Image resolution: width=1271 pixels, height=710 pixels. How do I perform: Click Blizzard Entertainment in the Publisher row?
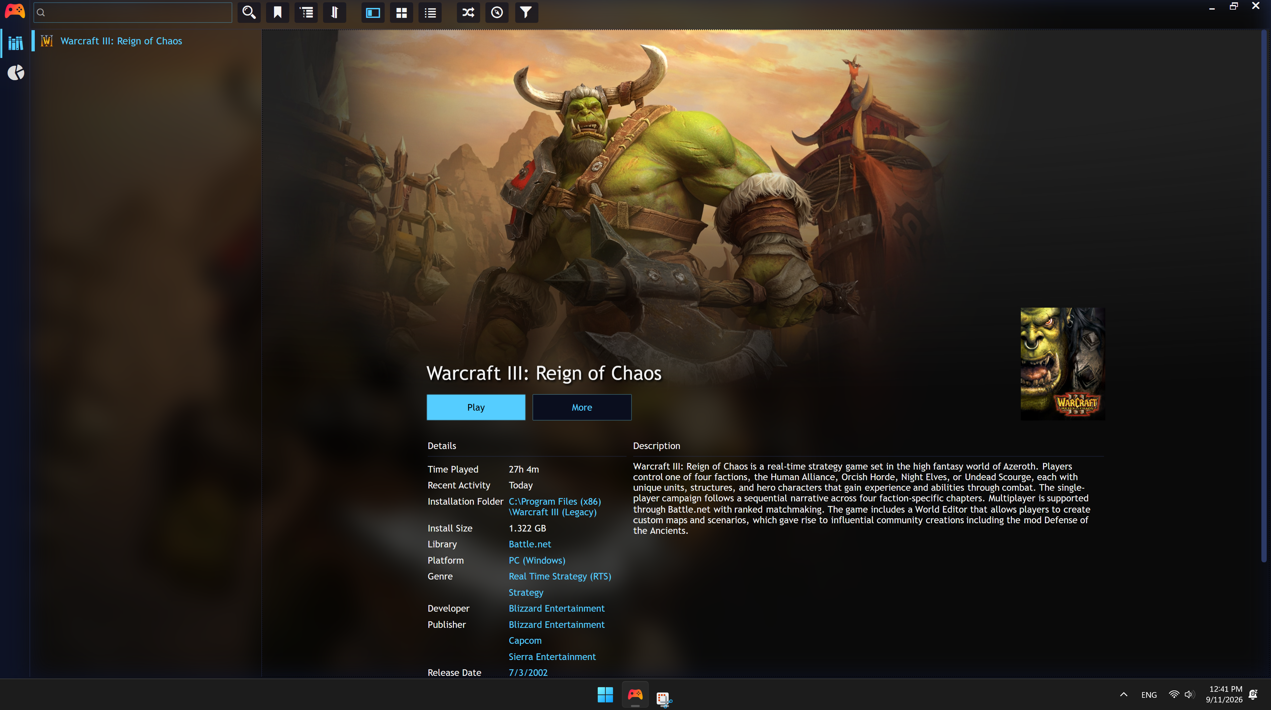pos(557,625)
